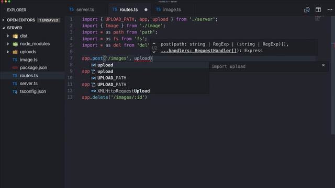This screenshot has width=335, height=188.
Task: Click the './server' import path text
Action: 202,19
